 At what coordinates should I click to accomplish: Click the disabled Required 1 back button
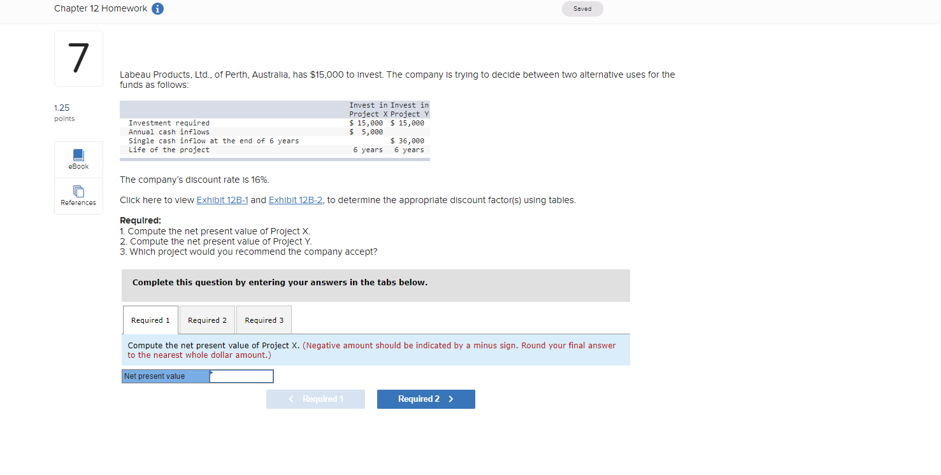[x=315, y=399]
